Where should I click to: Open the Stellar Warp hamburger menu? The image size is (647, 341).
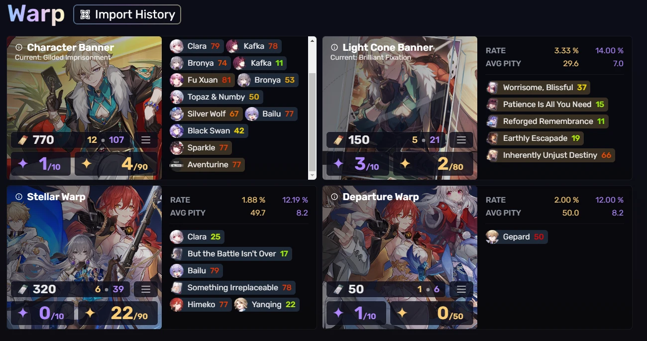146,289
